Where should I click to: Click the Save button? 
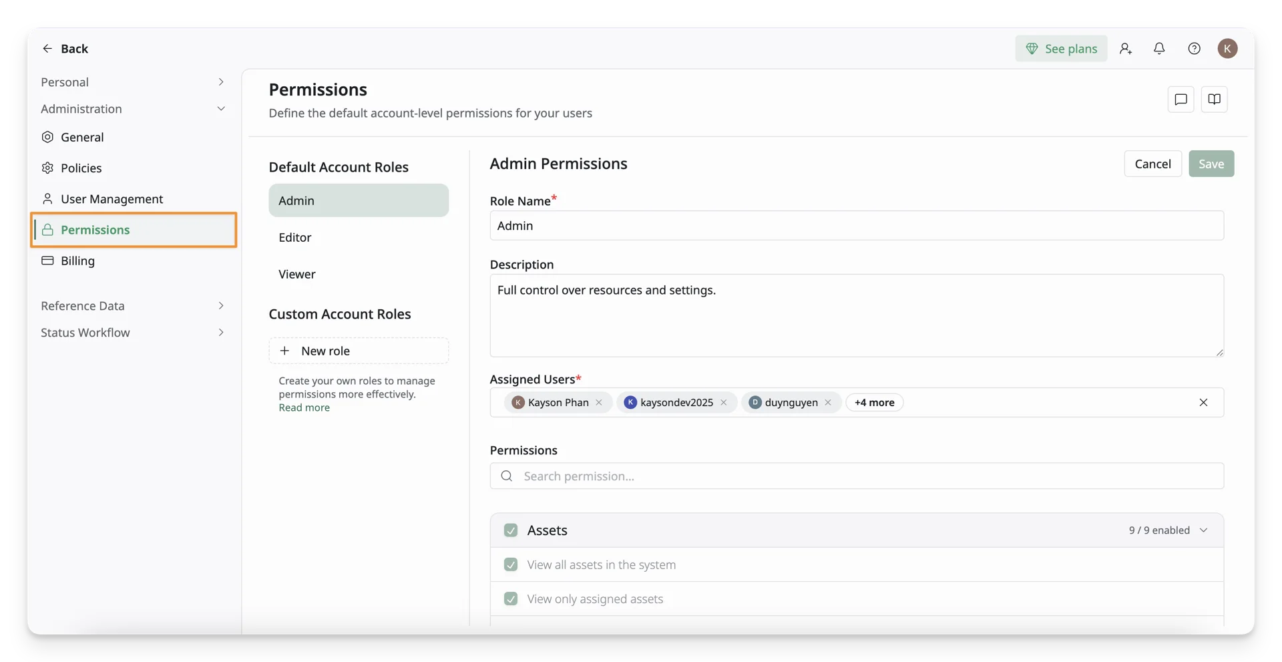point(1211,164)
